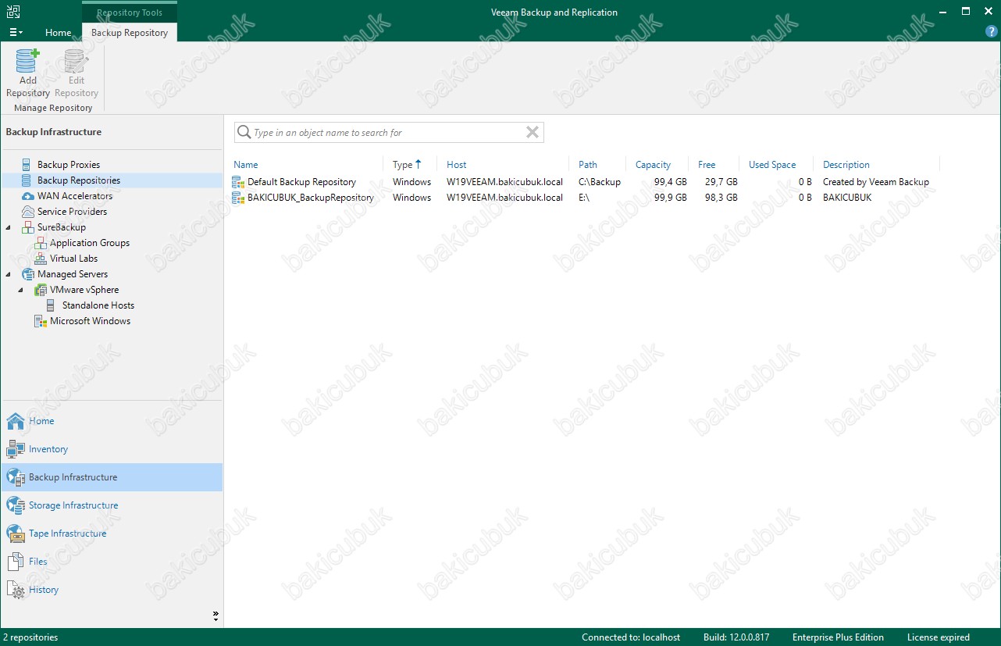Click the Add Repository icon

tap(27, 61)
